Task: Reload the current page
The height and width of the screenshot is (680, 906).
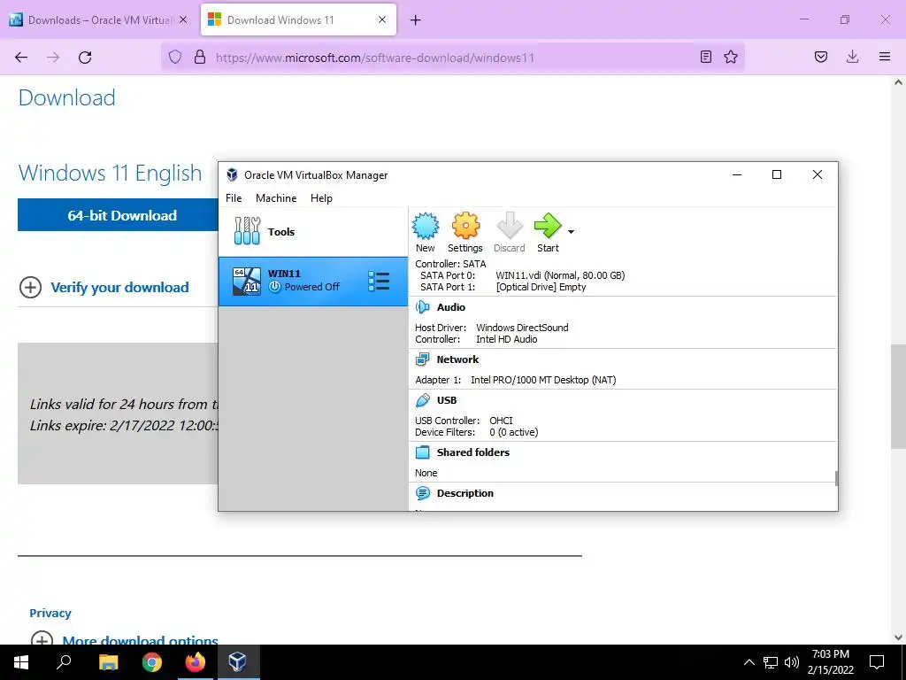Action: point(85,58)
